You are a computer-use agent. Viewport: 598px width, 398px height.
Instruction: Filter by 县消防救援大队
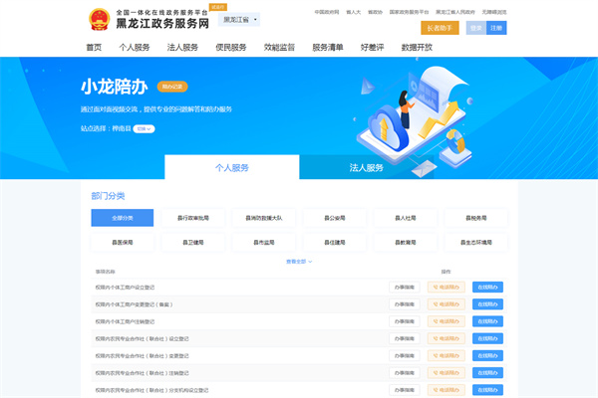coord(264,218)
